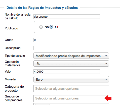Click the Tipo de cálculo label
Viewport: 120px width, 105px height.
pyautogui.click(x=15, y=56)
